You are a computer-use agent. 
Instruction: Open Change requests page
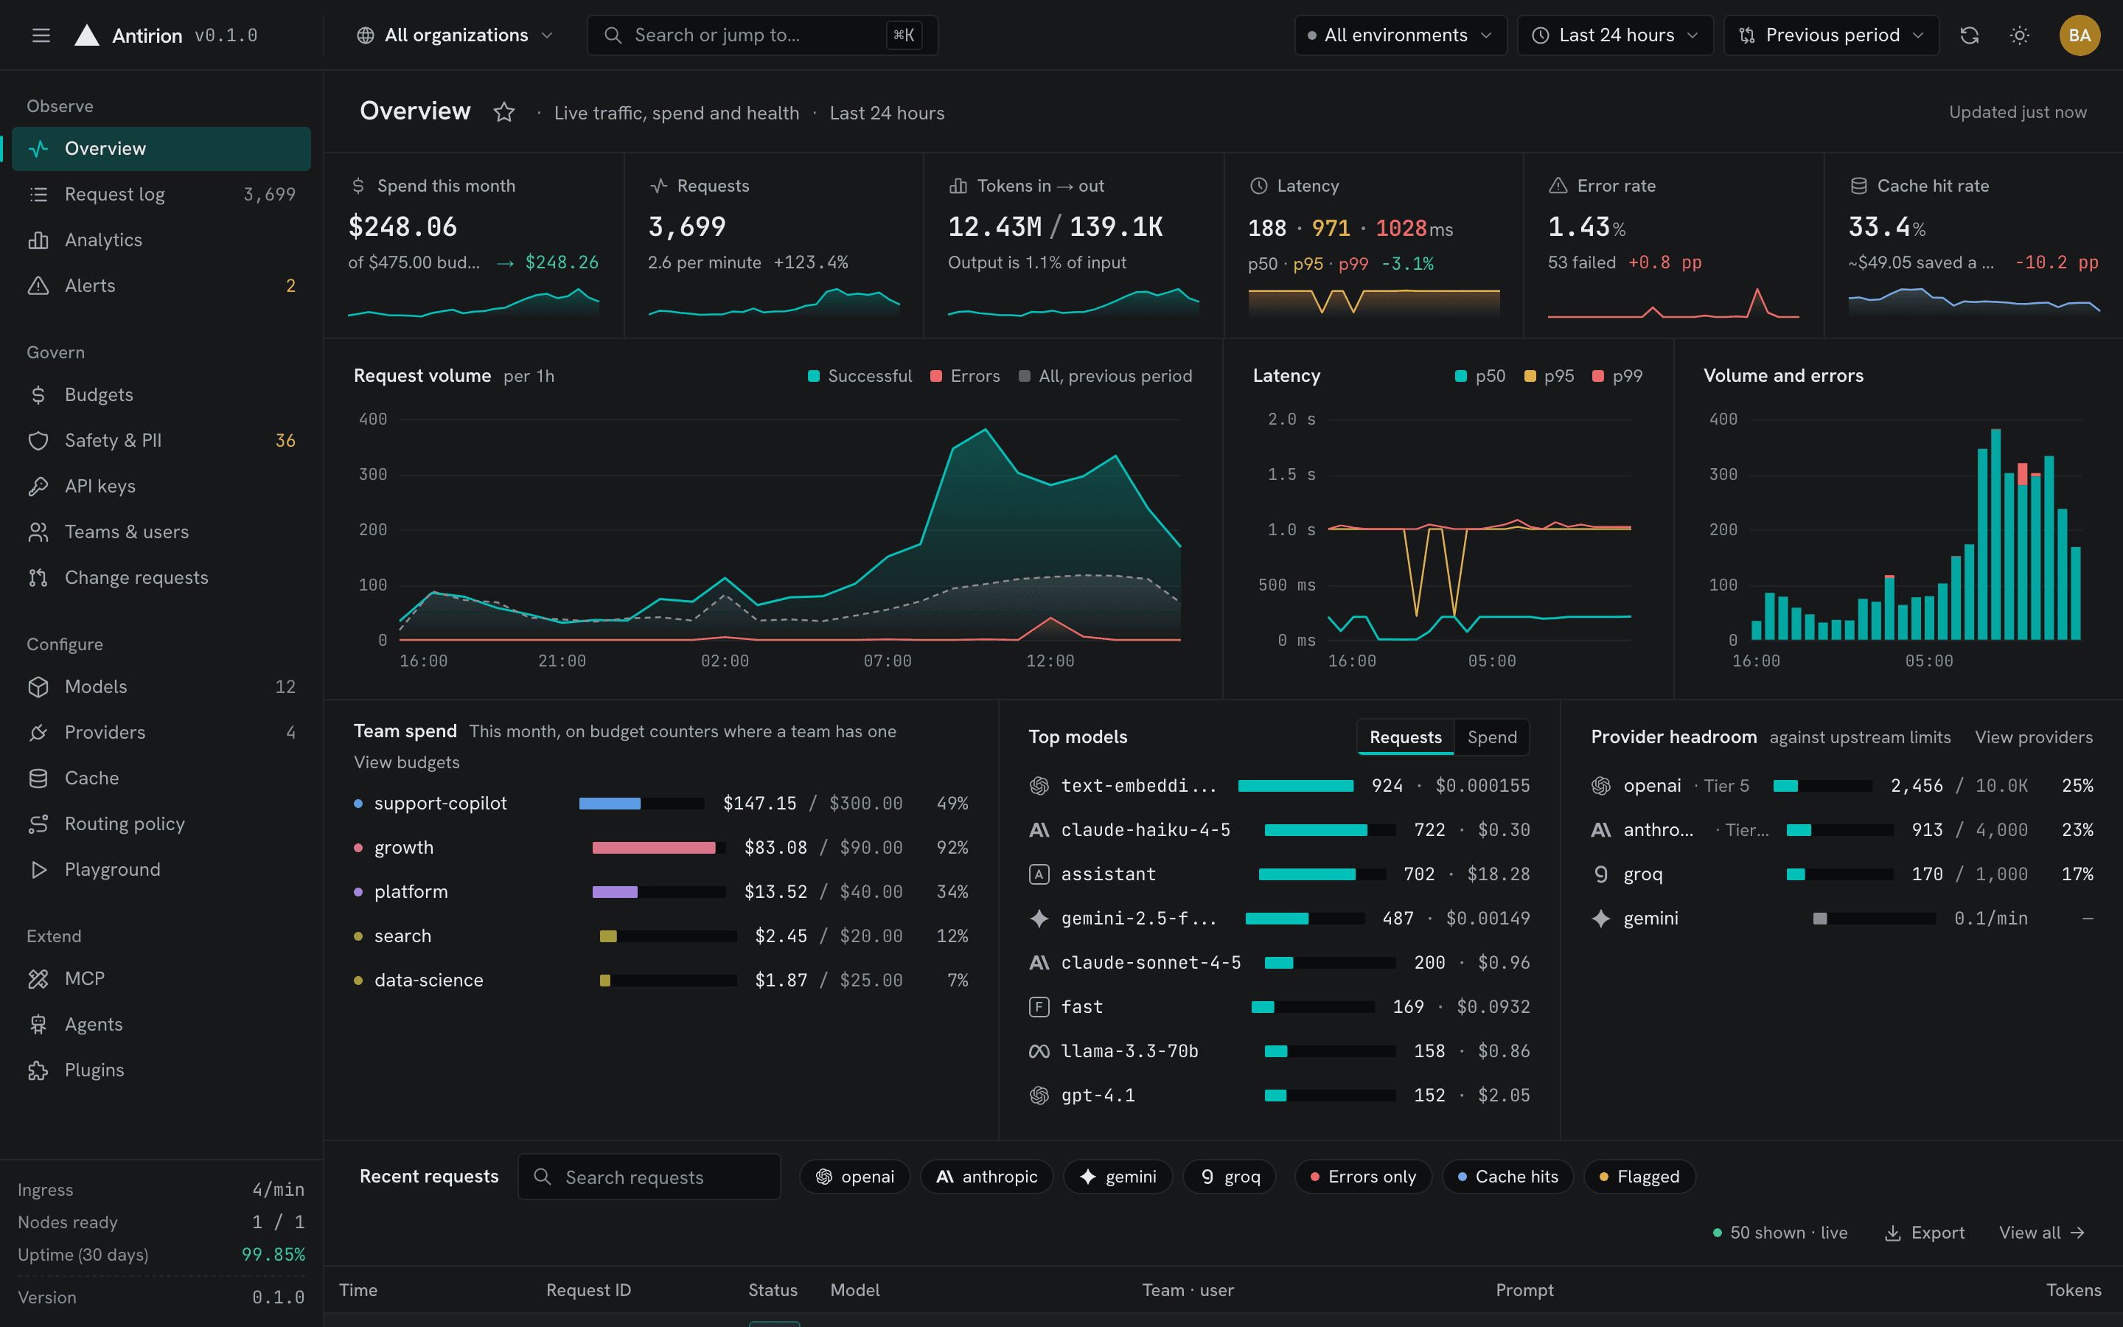[161, 577]
